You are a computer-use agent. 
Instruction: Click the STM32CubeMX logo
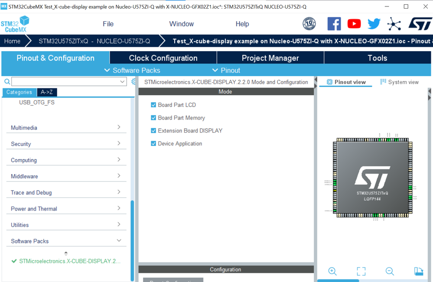15,24
